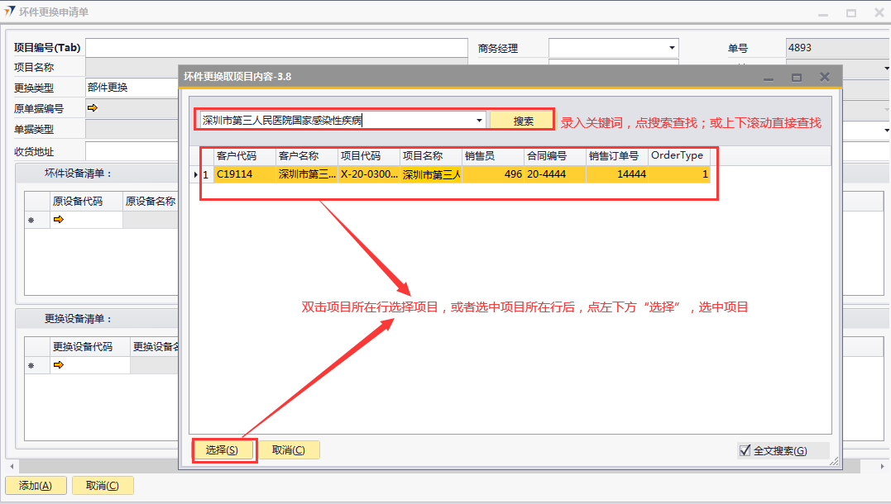Viewport: 891px width, 504px height.
Task: Close the 坏件更换取项目内容 dialog
Action: 824,77
